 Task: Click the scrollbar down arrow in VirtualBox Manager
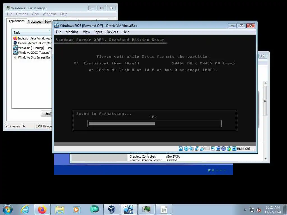coord(265,159)
